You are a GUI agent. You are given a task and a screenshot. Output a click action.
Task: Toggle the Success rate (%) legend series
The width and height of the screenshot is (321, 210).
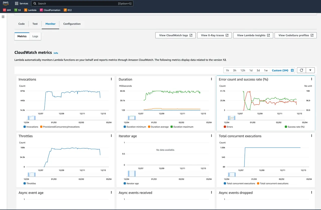(295, 127)
